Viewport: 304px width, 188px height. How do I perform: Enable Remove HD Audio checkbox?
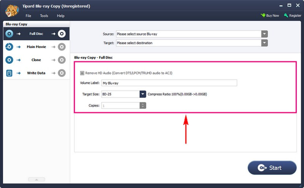(82, 73)
